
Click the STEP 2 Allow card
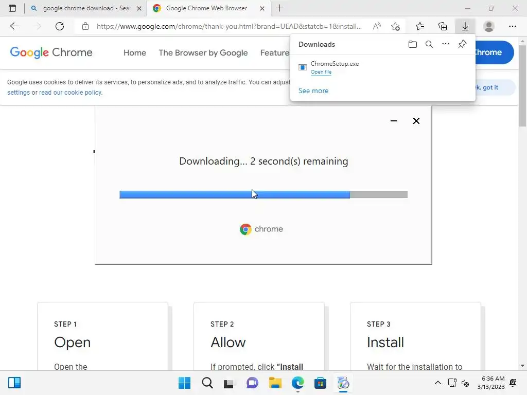259,336
